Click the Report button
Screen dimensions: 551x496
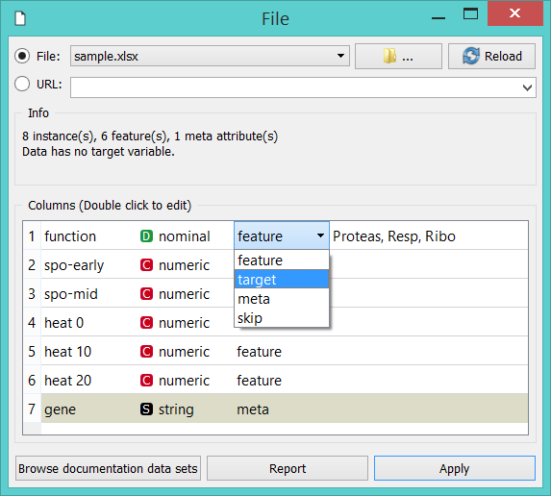(x=288, y=468)
